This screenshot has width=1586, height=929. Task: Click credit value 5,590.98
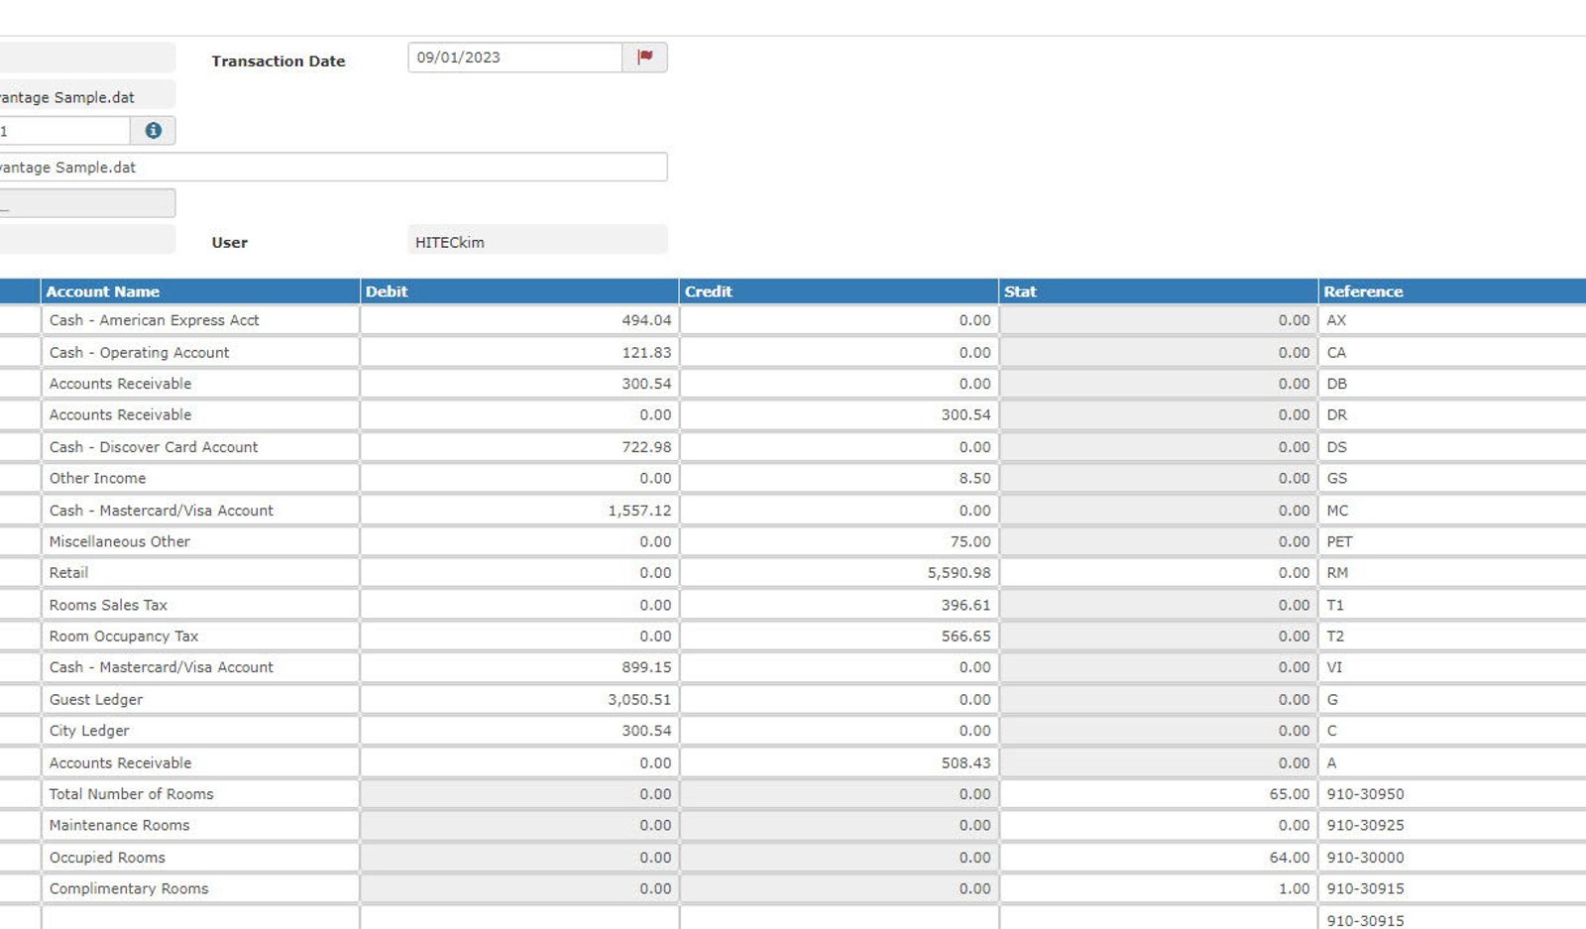(x=839, y=573)
